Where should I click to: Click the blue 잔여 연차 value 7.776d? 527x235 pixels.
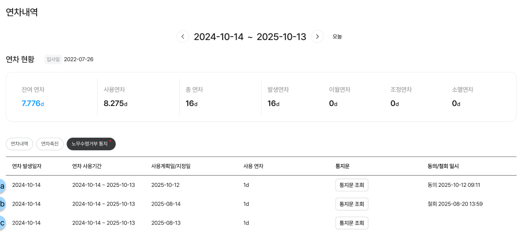33,103
